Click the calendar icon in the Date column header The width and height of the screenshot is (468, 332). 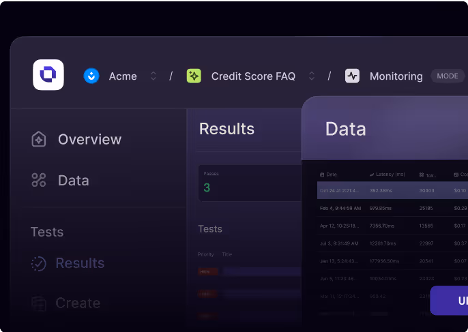(322, 175)
